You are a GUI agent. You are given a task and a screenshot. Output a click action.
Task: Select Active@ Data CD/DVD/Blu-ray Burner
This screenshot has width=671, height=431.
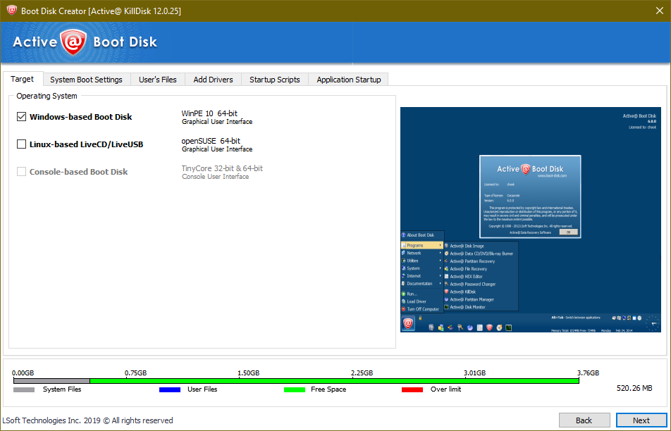point(481,254)
